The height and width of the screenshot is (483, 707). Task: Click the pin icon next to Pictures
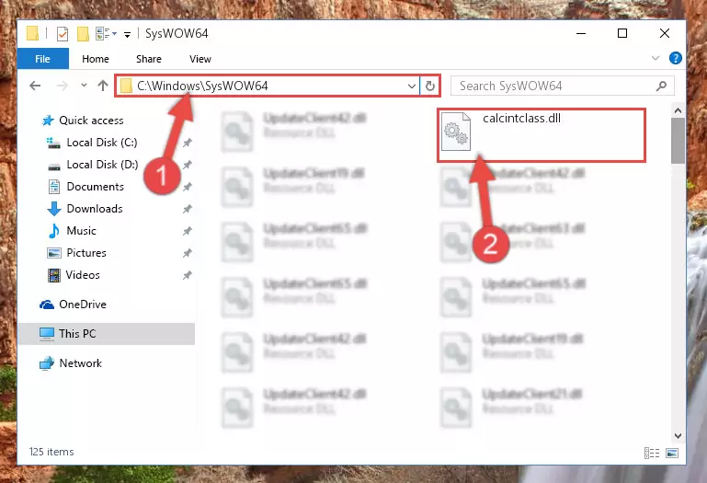tap(188, 253)
